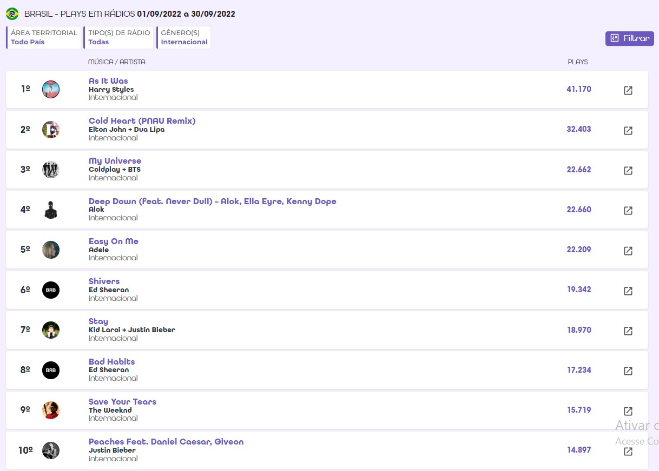Click the date range 01/09/2022 a 30/09/2022
This screenshot has width=659, height=471.
point(186,14)
